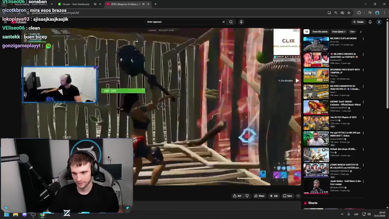Open Discord from the taskbar
The image size is (389, 219).
coord(25,214)
